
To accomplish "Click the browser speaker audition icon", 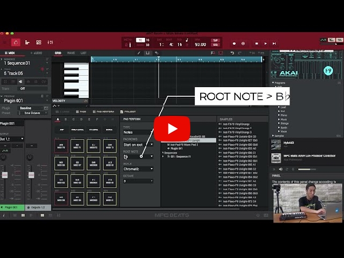I will tap(281, 169).
